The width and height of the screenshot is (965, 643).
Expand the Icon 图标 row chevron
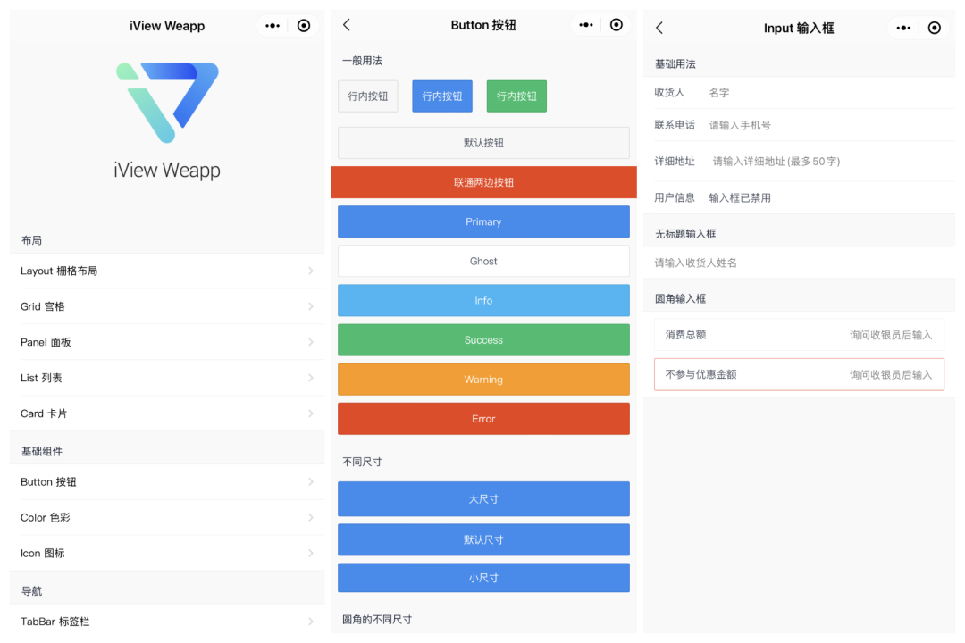[311, 553]
